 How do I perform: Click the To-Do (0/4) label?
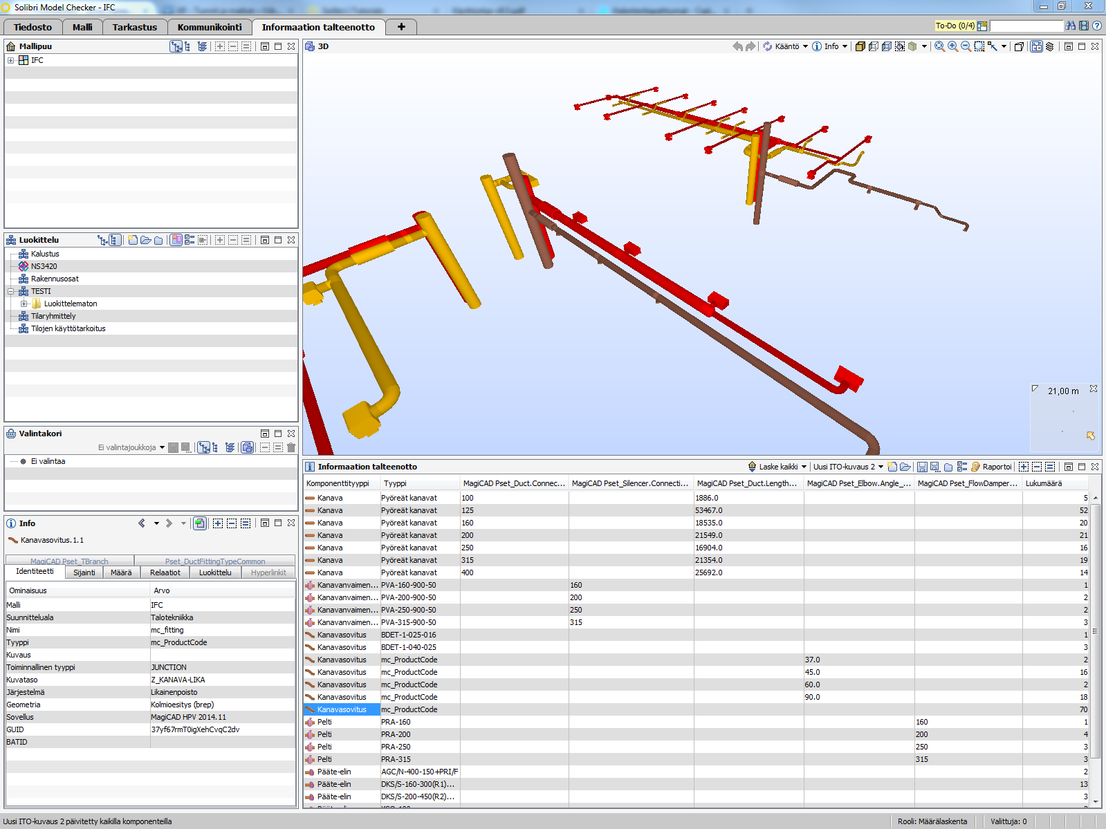pyautogui.click(x=955, y=26)
